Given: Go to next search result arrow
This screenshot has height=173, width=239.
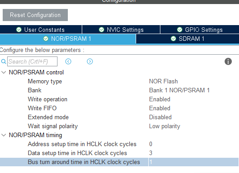Looking at the screenshot, I should 90,61.
